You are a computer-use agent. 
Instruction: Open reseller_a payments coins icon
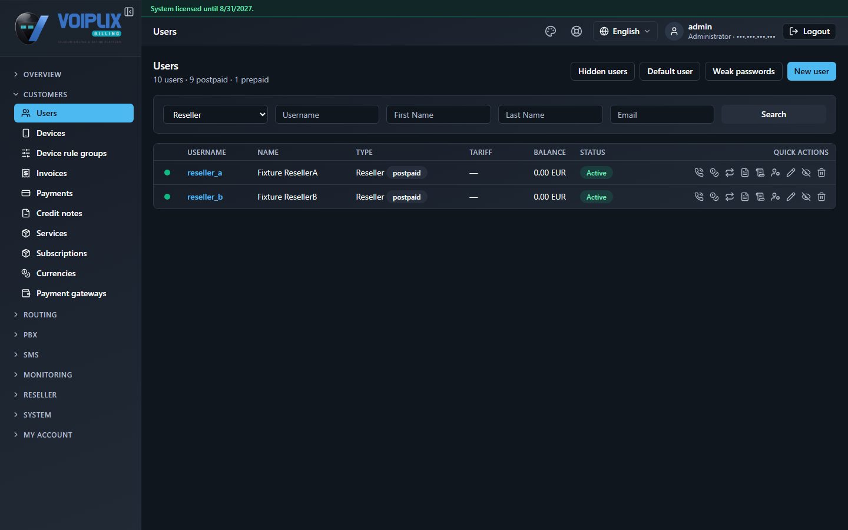tap(714, 173)
